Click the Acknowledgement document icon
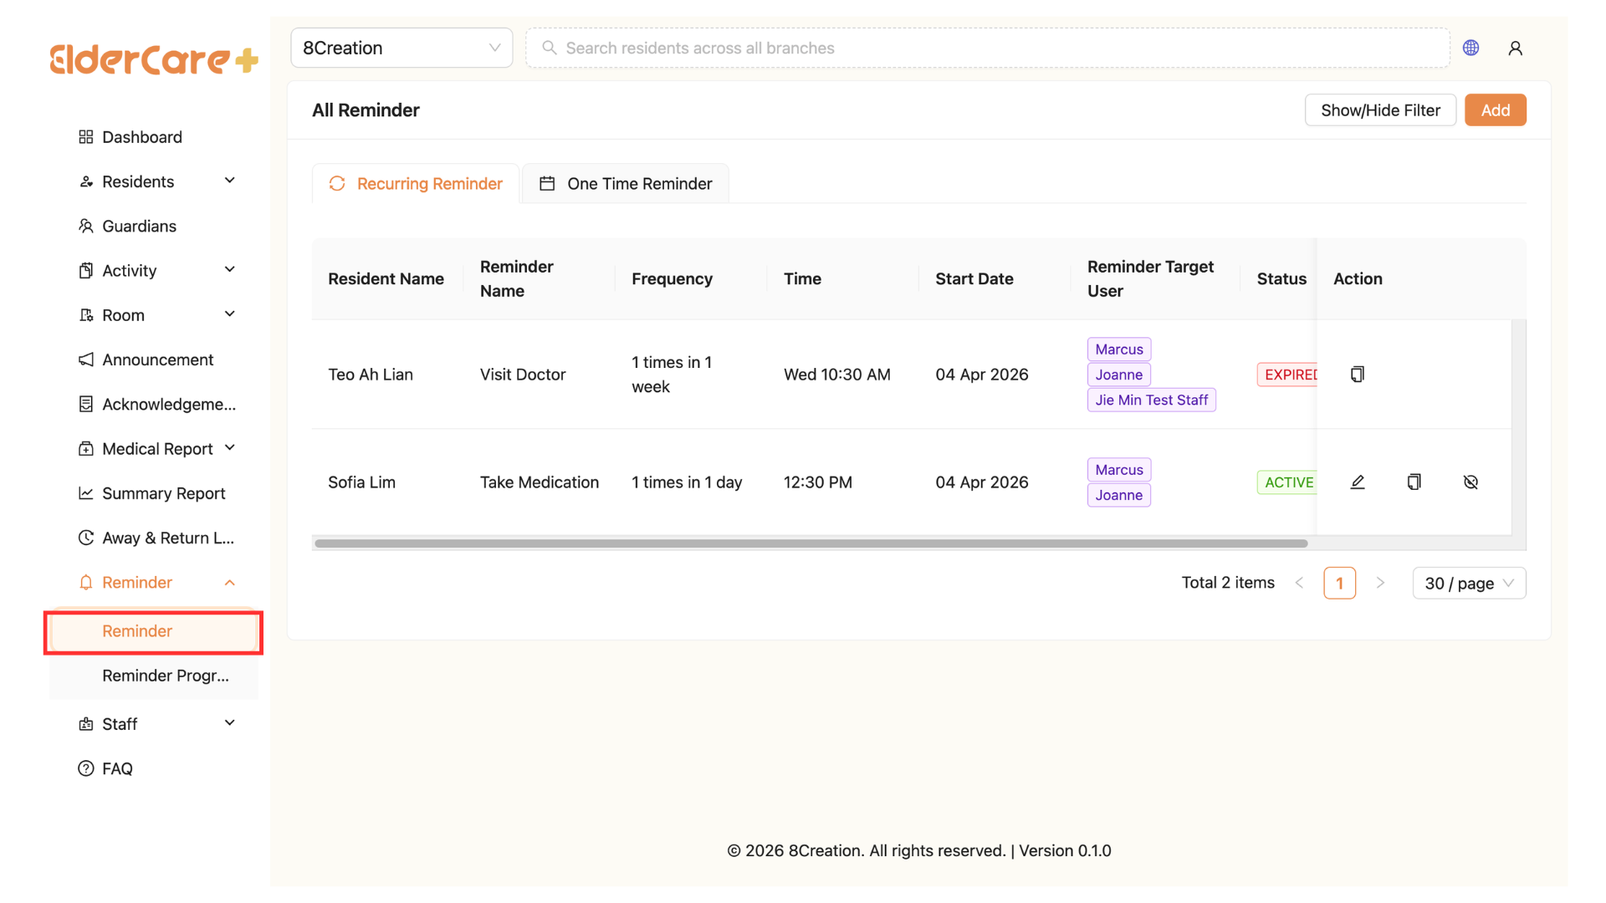 coord(85,404)
